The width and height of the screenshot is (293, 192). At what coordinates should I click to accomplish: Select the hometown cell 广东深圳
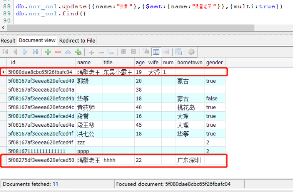(190, 160)
